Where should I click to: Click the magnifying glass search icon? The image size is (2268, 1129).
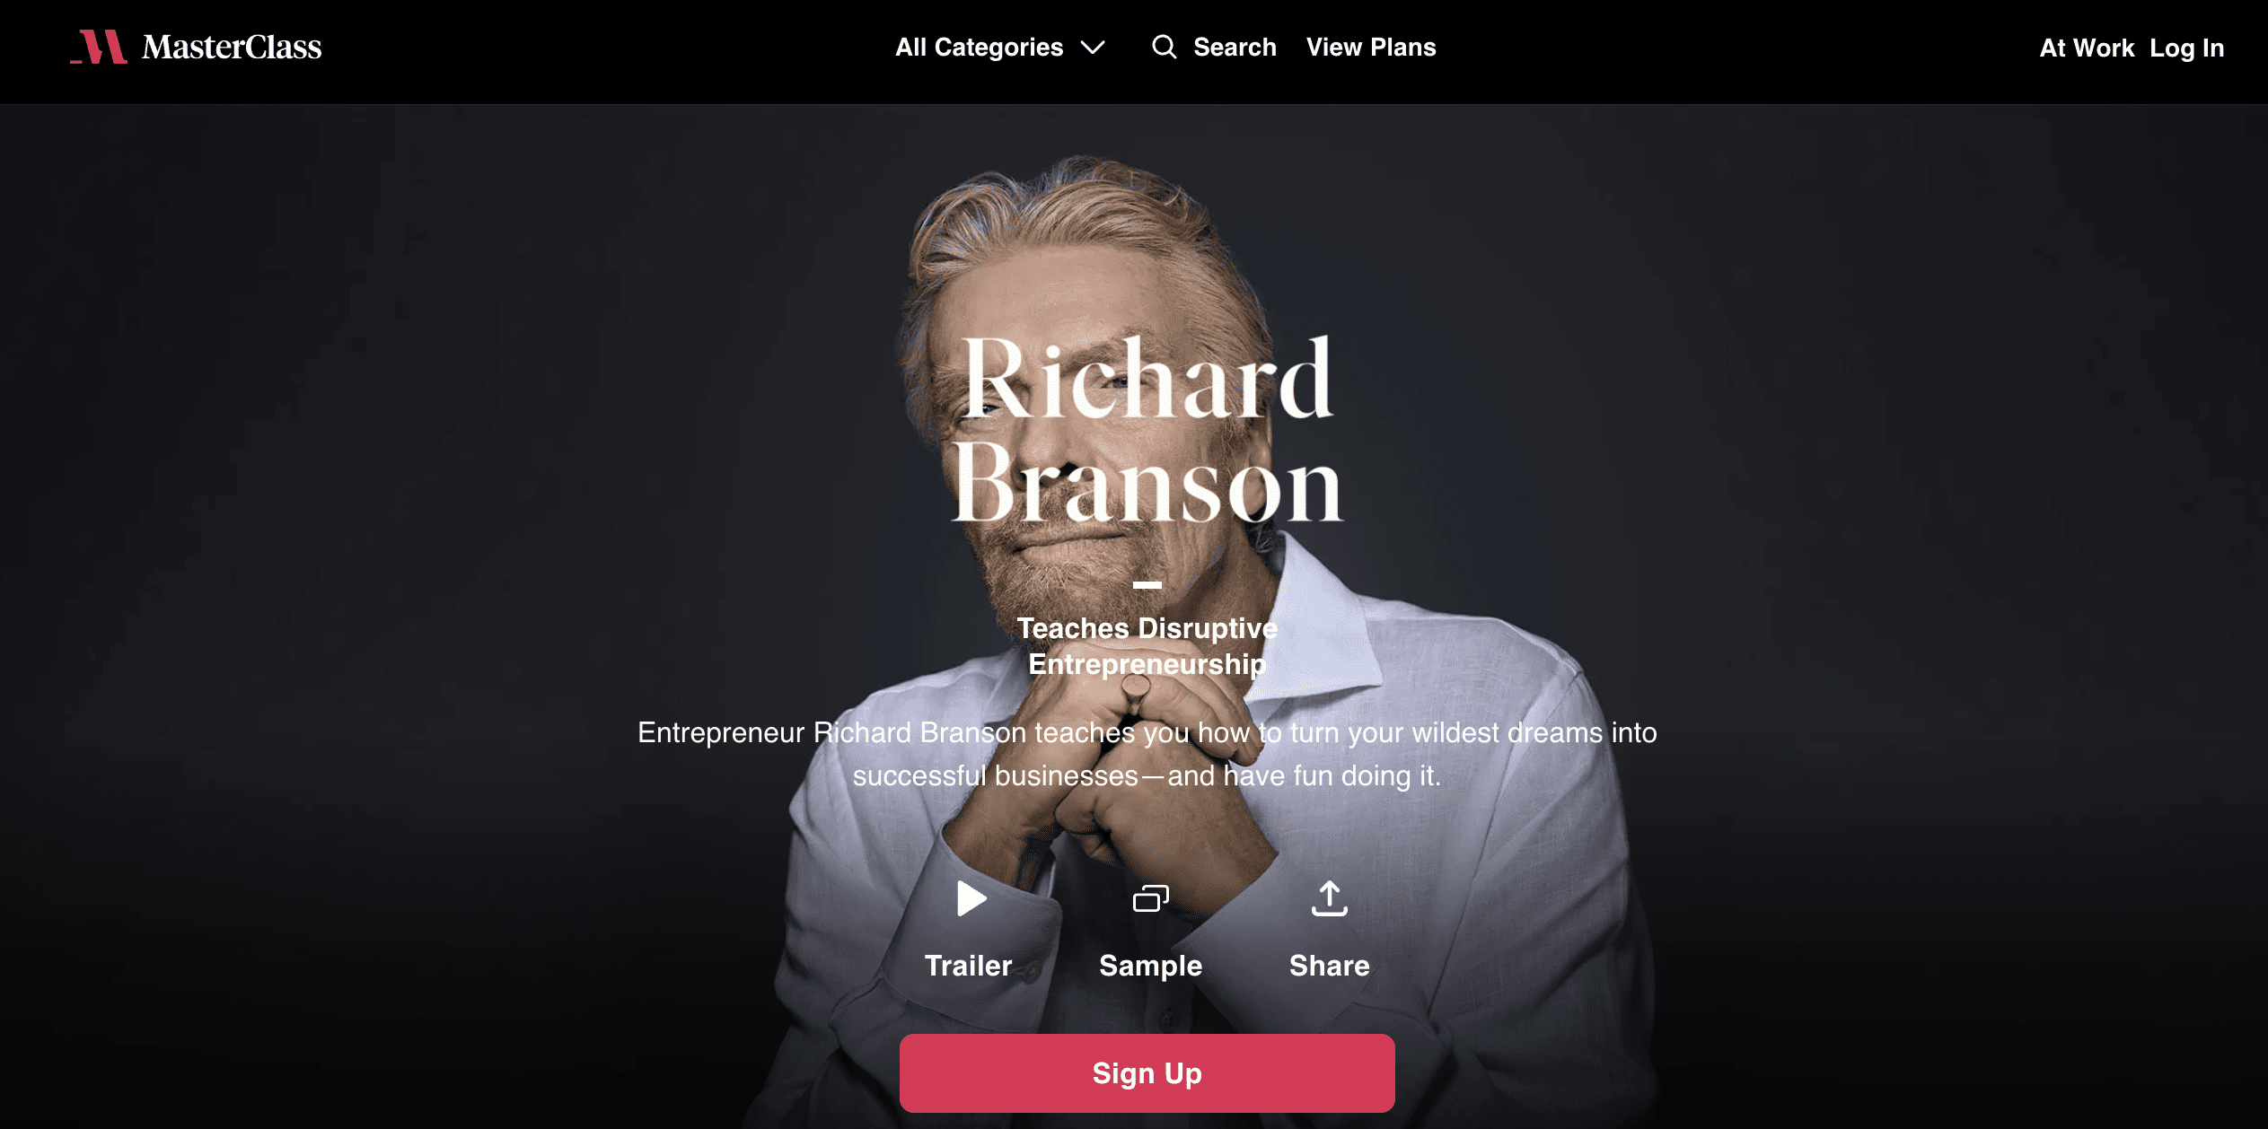click(1165, 47)
